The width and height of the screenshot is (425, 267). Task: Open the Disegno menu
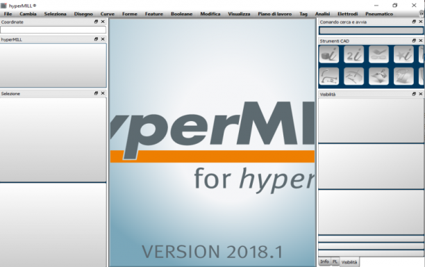coord(83,14)
